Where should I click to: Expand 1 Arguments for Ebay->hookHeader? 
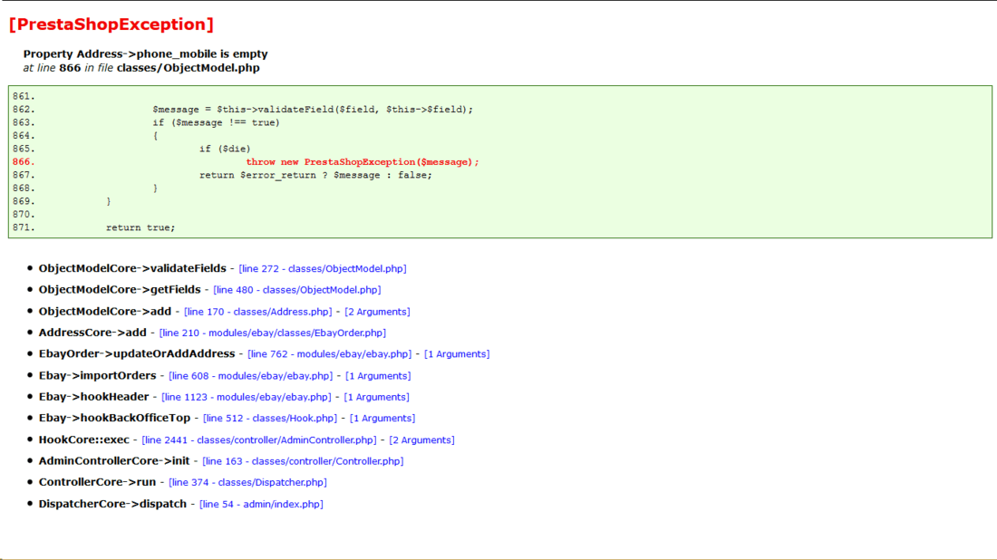pos(376,397)
